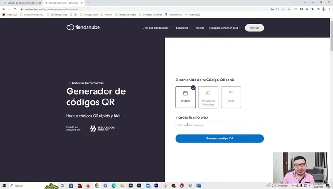The height and width of the screenshot is (189, 333).
Task: Open File Explorer on the taskbar
Action: click(x=122, y=186)
